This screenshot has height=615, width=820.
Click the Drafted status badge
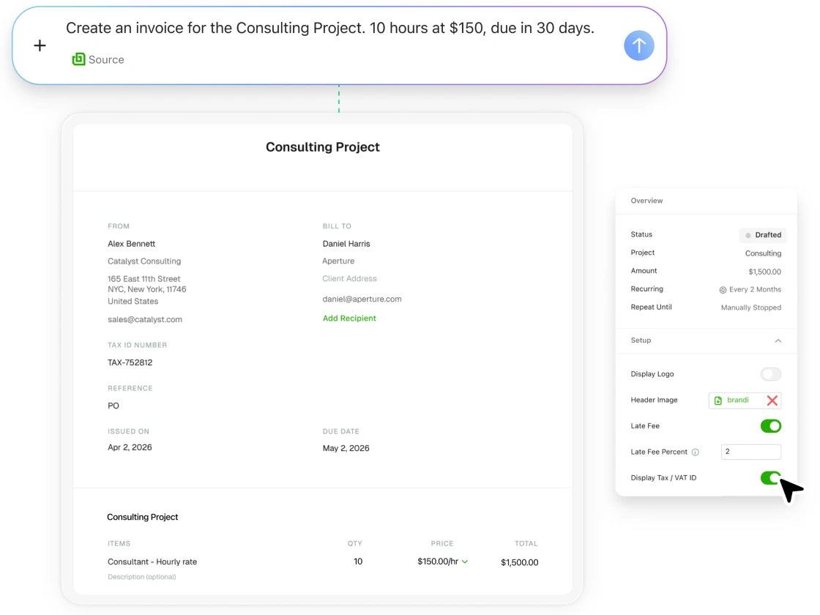coord(763,235)
